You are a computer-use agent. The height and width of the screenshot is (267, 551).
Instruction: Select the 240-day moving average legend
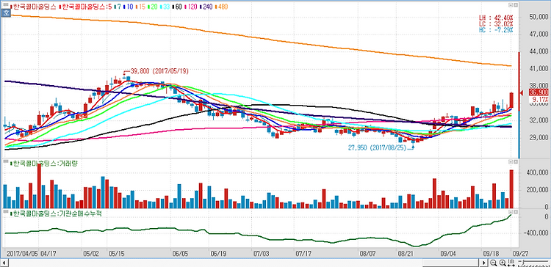[x=205, y=7]
